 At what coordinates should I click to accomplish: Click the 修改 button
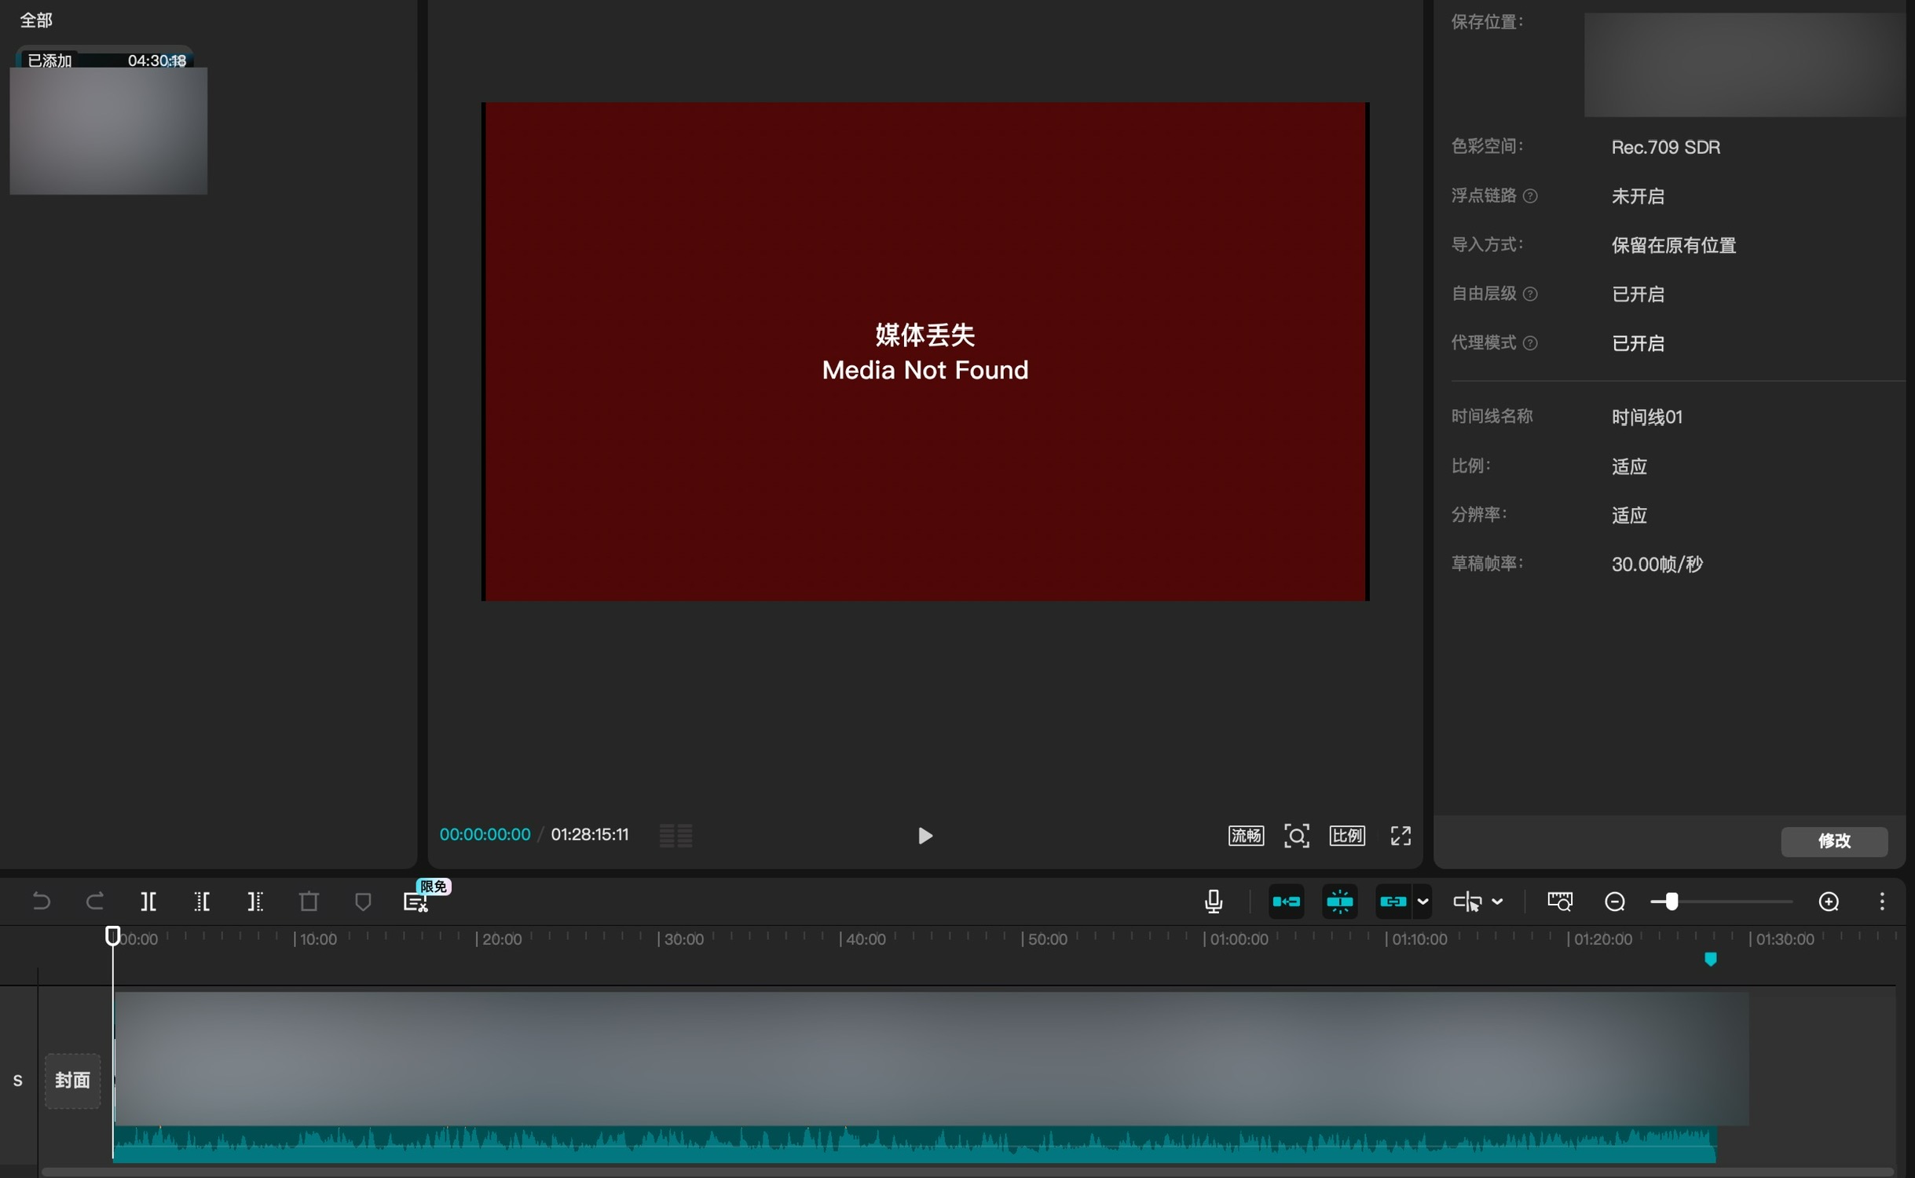tap(1833, 841)
